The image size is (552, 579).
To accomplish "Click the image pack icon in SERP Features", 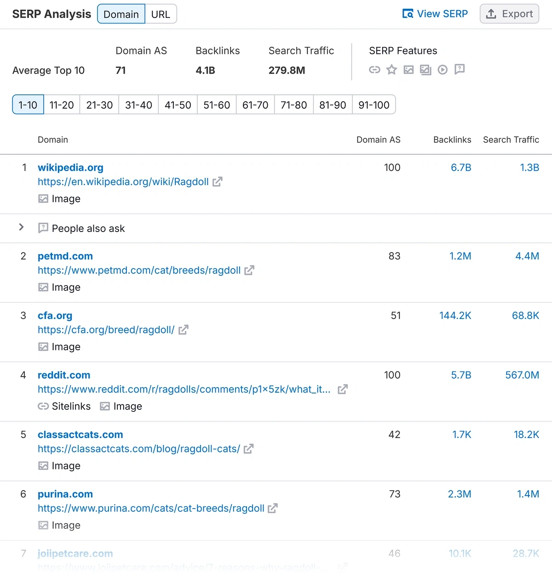I will [425, 69].
